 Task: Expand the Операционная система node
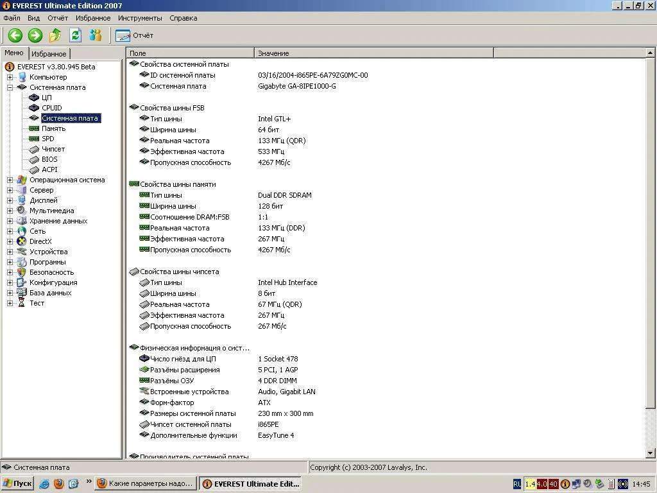pyautogui.click(x=10, y=180)
